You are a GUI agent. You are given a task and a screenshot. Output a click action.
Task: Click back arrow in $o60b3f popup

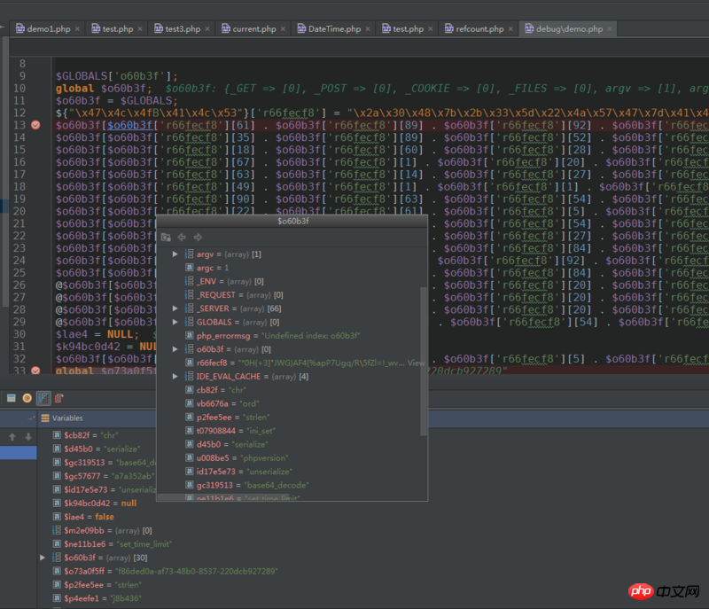(182, 237)
